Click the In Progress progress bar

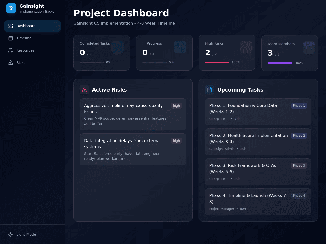tap(155, 62)
